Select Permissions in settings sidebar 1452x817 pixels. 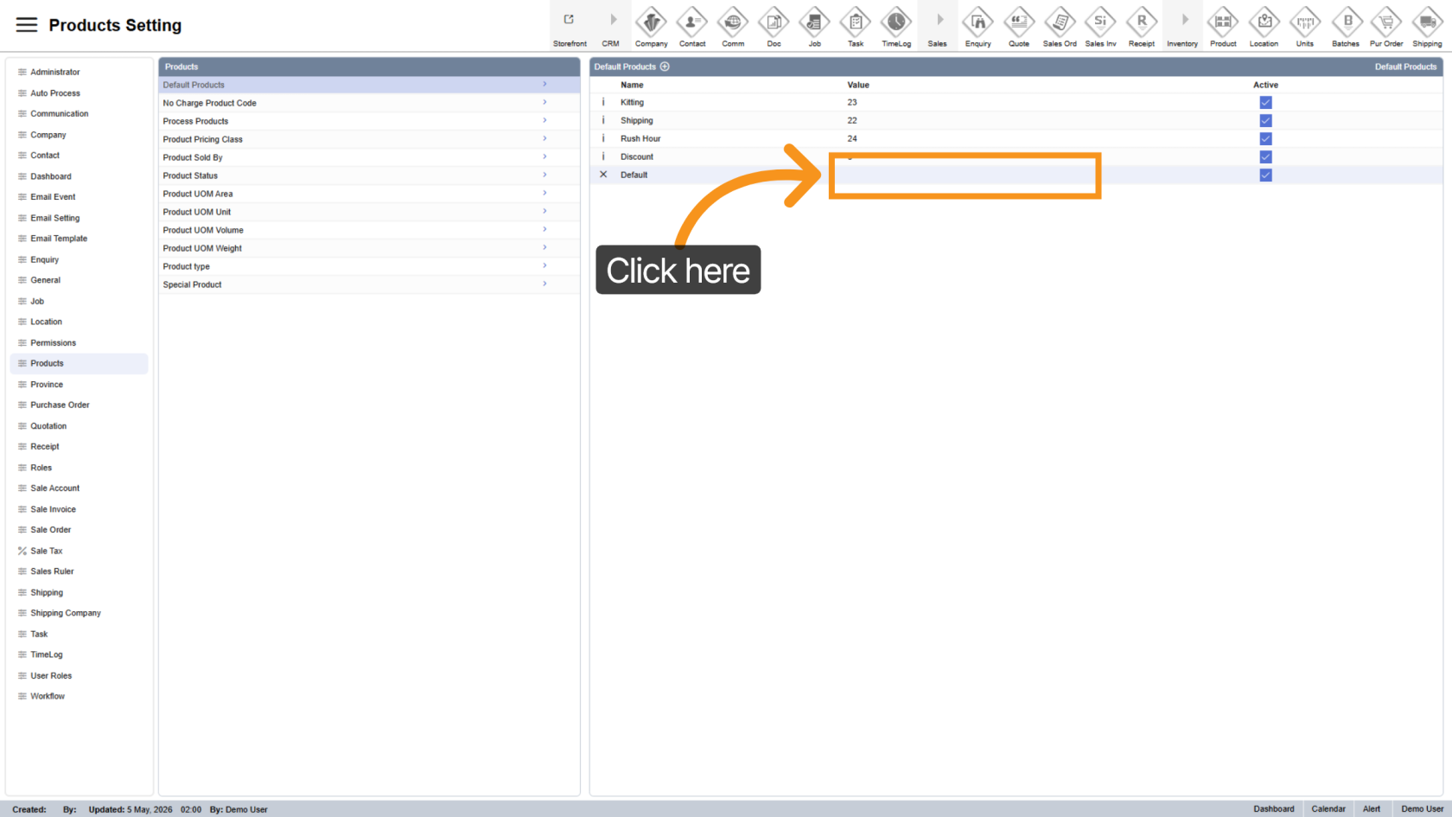(x=79, y=342)
